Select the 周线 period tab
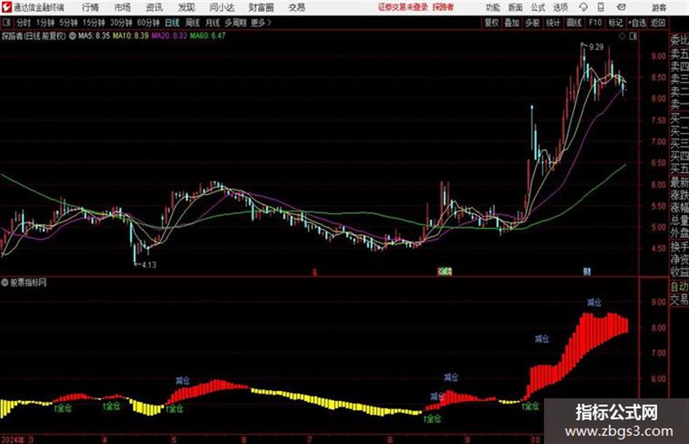The image size is (689, 444). [x=192, y=23]
